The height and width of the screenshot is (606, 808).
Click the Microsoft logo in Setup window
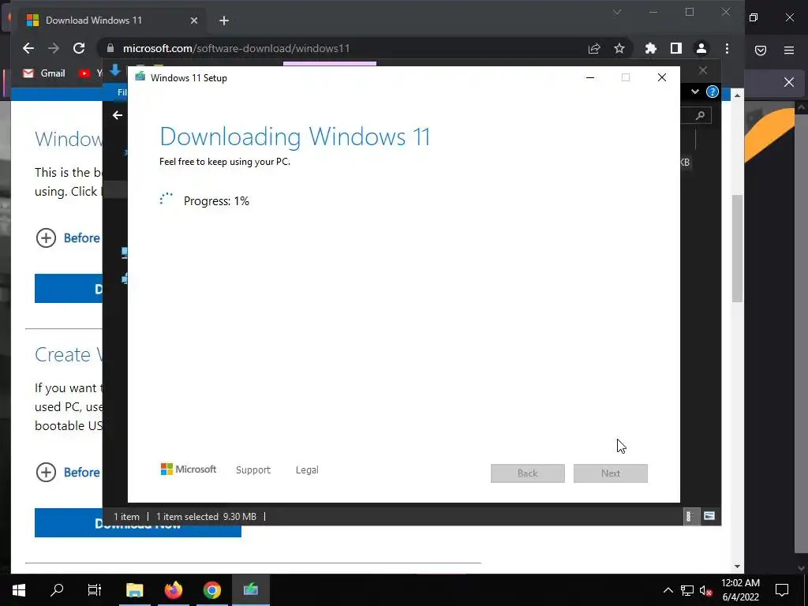[189, 469]
